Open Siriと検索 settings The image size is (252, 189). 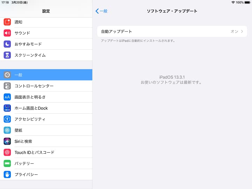pos(46,141)
